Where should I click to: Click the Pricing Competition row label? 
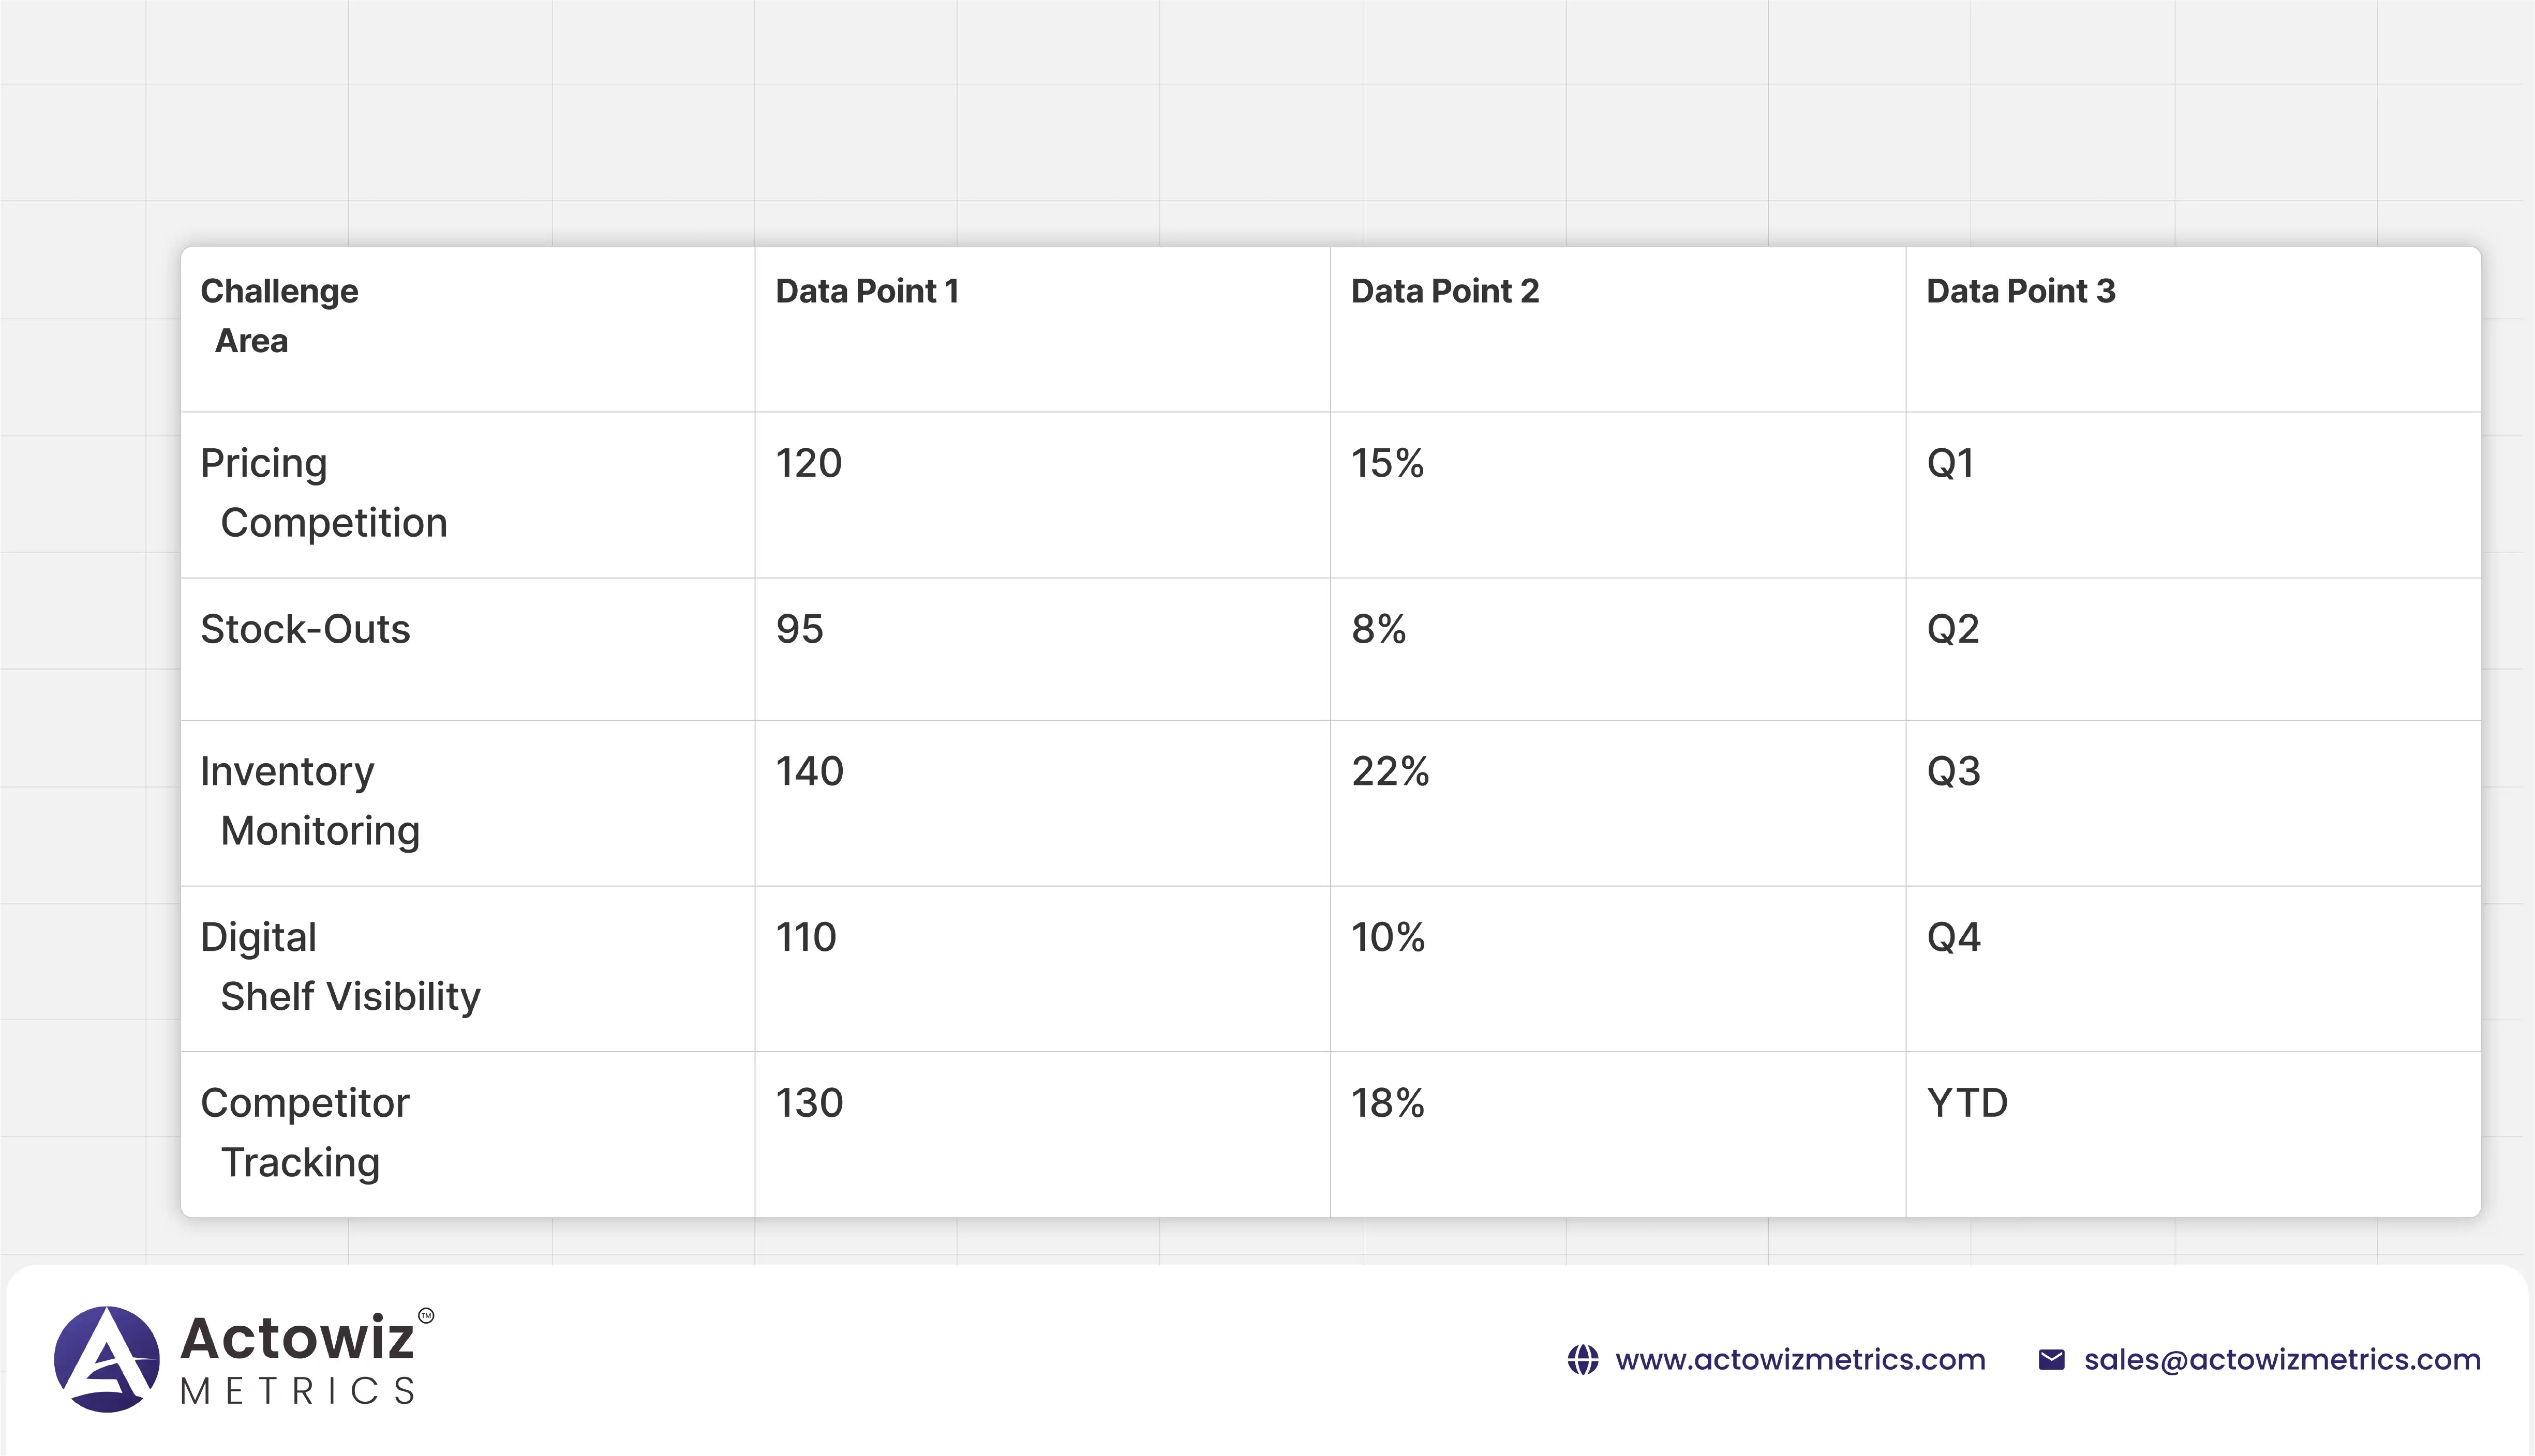click(x=323, y=493)
